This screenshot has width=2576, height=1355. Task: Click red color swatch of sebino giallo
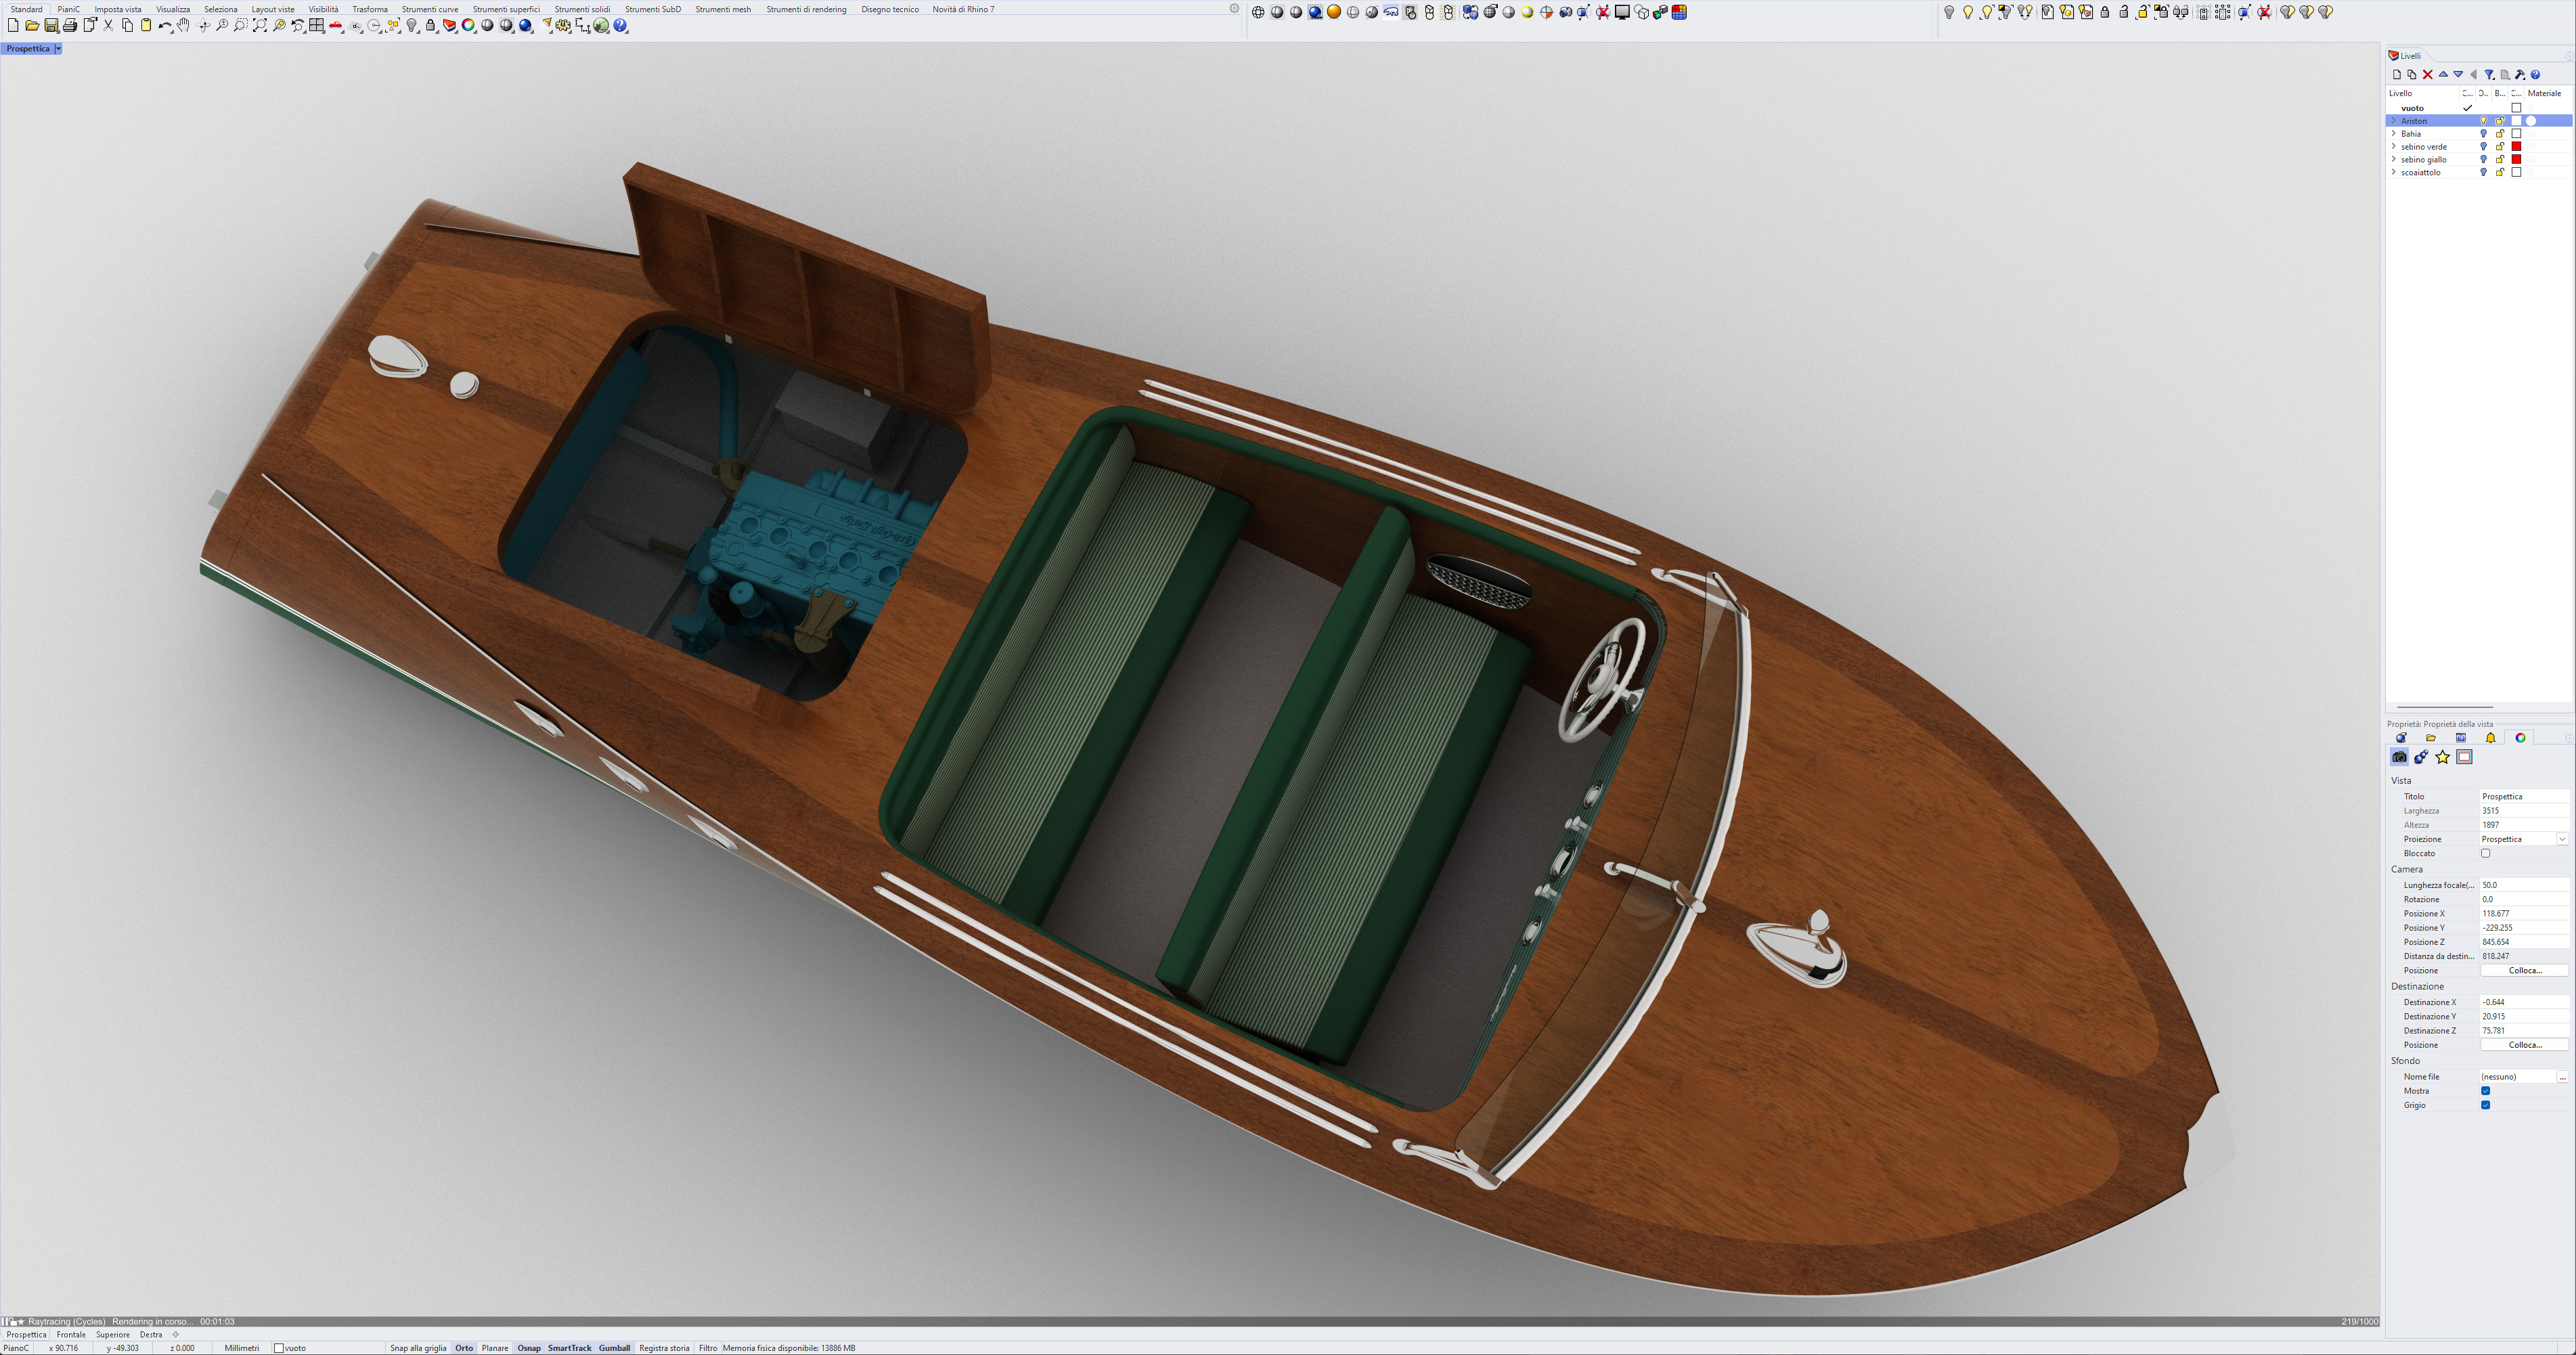click(x=2516, y=160)
